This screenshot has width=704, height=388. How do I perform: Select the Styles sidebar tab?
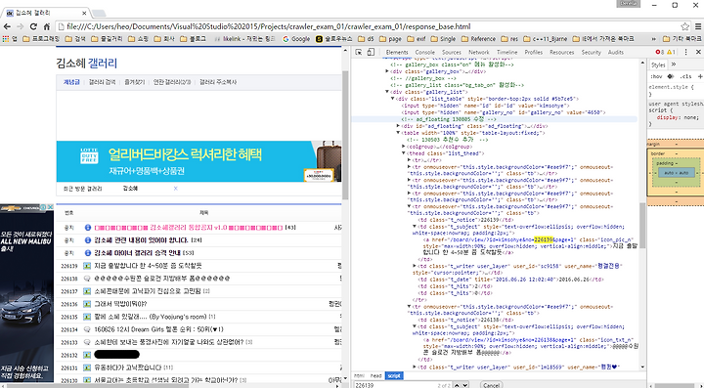click(658, 65)
